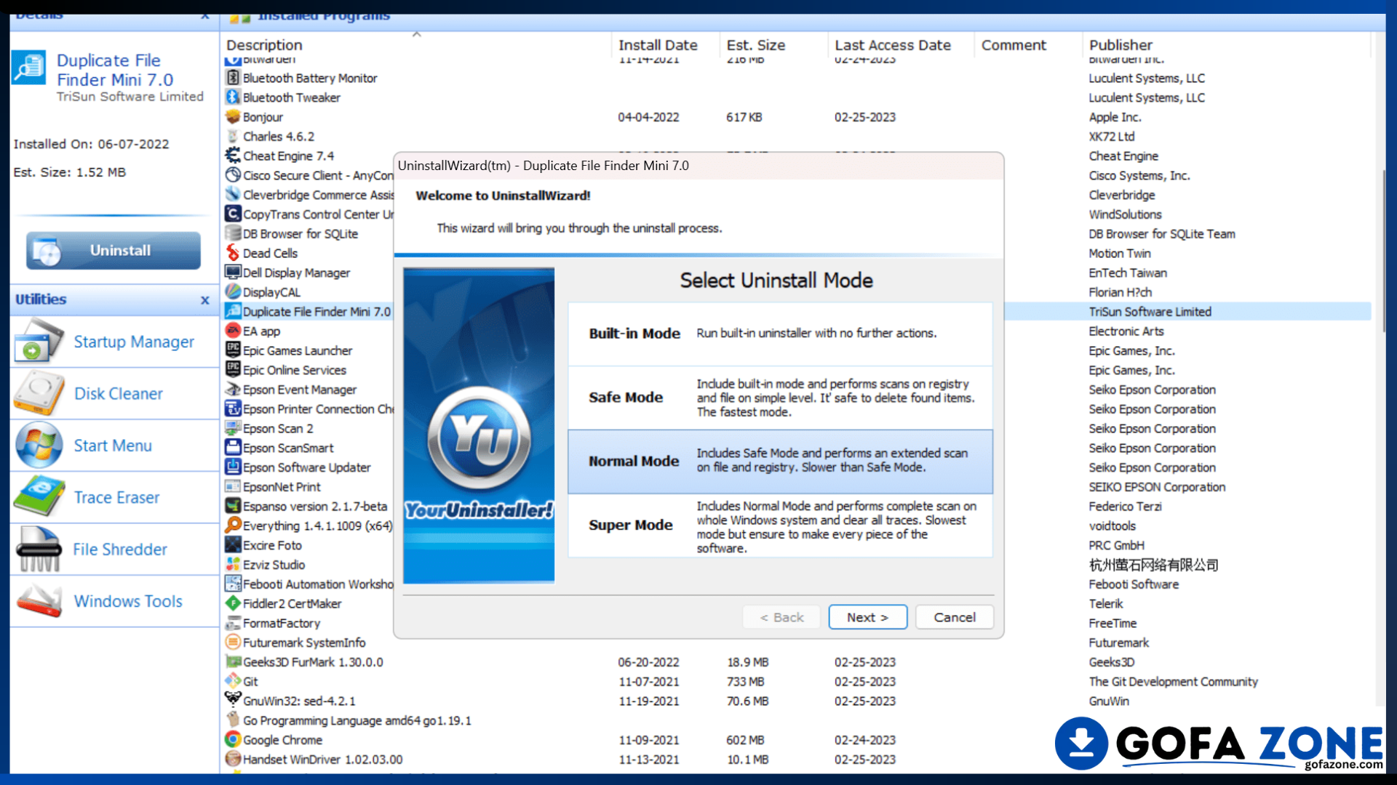Click the Cisco Secure Client icon

click(x=233, y=175)
